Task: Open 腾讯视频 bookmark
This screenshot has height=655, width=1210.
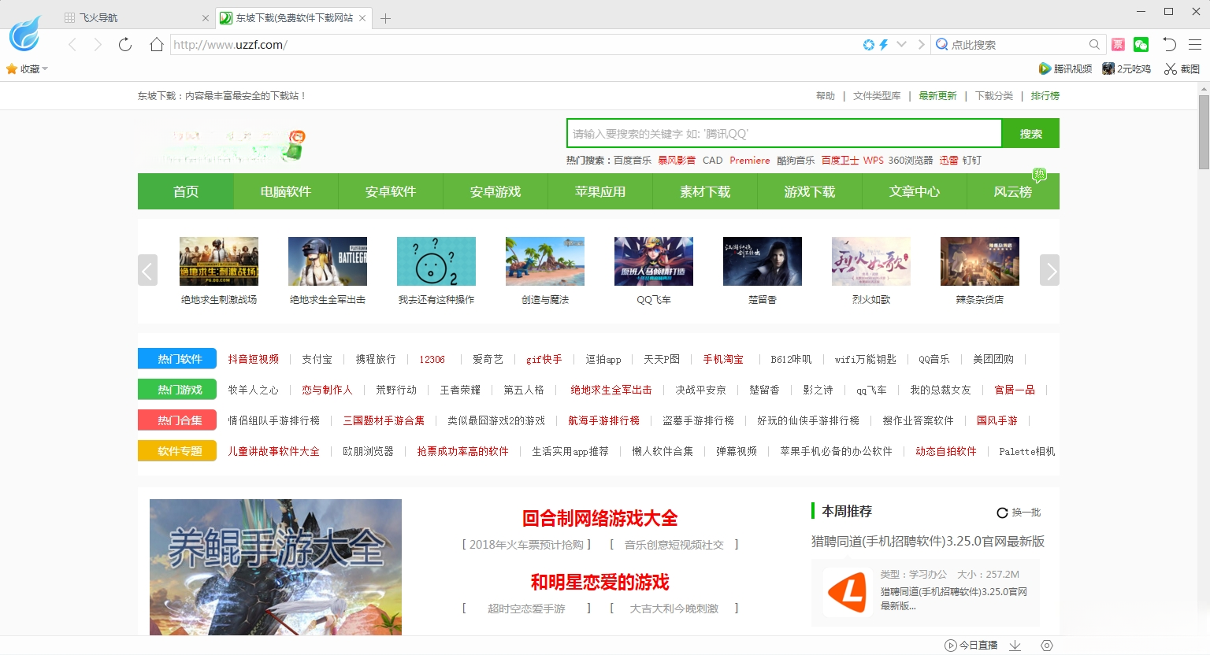Action: click(x=1065, y=69)
